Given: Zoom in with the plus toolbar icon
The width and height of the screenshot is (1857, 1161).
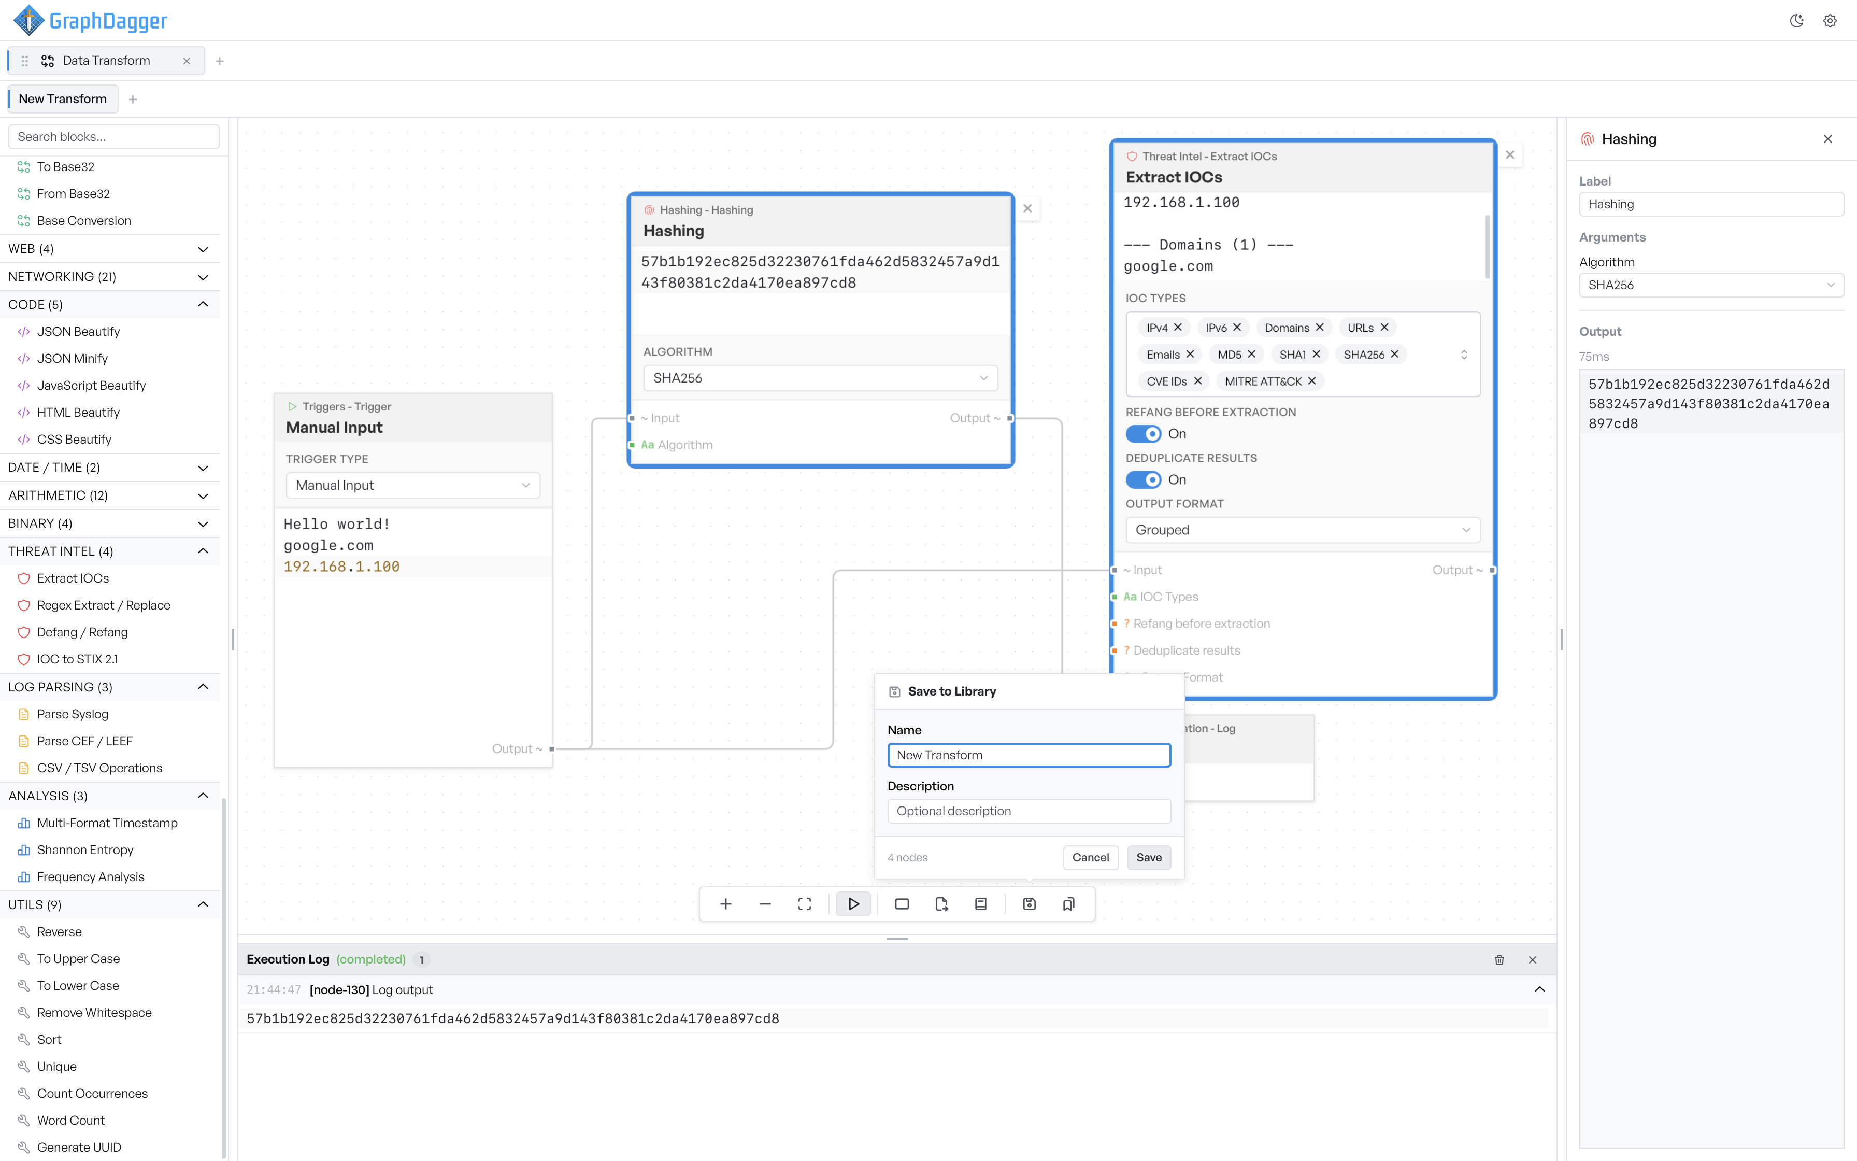Looking at the screenshot, I should click(725, 904).
